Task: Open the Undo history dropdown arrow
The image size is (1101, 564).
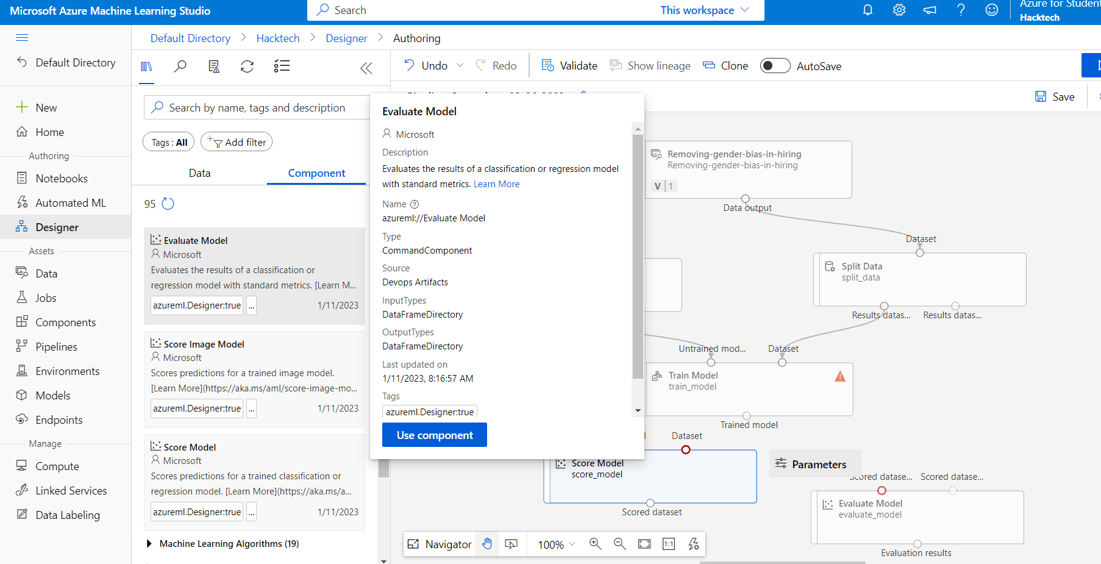Action: 460,66
